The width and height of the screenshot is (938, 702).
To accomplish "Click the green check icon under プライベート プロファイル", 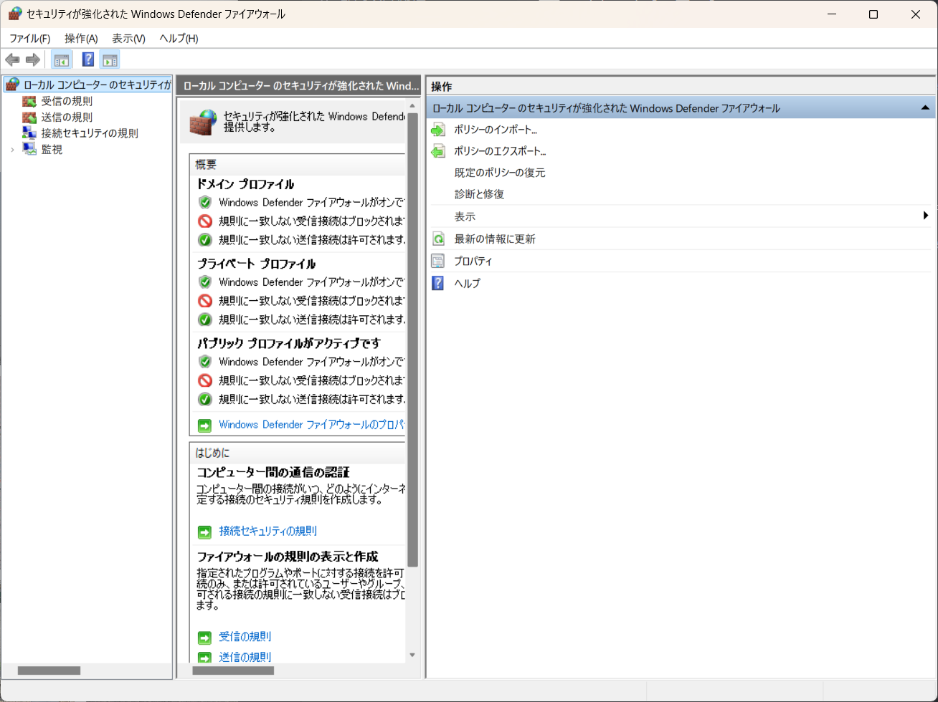I will pos(205,319).
